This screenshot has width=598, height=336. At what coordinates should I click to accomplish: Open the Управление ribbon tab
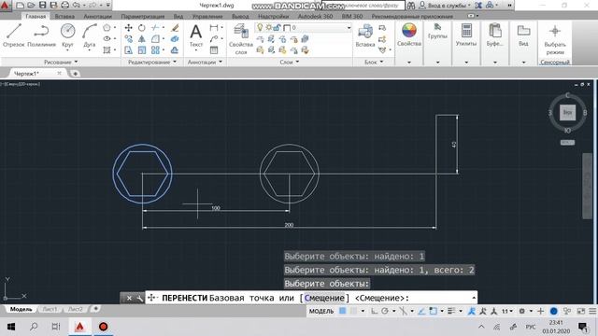[x=207, y=17]
